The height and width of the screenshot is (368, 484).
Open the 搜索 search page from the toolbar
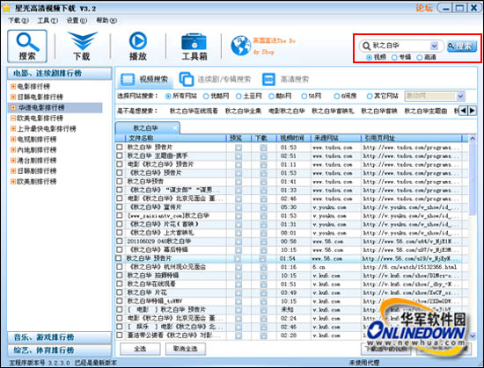[x=27, y=47]
